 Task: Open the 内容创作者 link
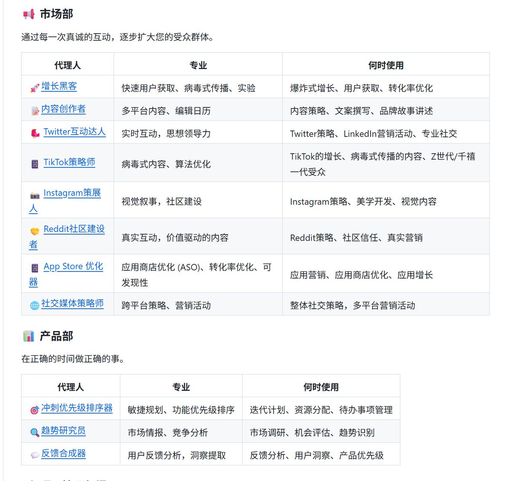point(64,109)
